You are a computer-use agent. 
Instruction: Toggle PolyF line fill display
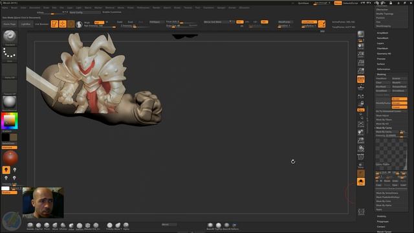(361, 157)
